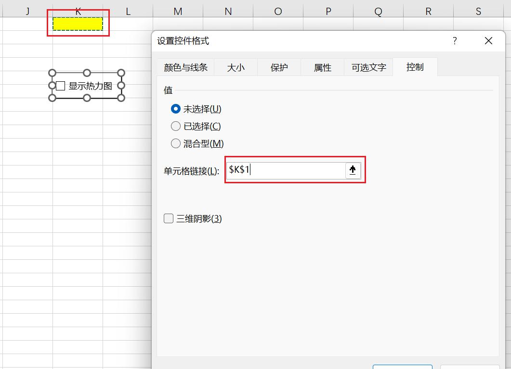This screenshot has width=511, height=369.
Task: Switch to the 颜色与线条 tab
Action: (x=186, y=67)
